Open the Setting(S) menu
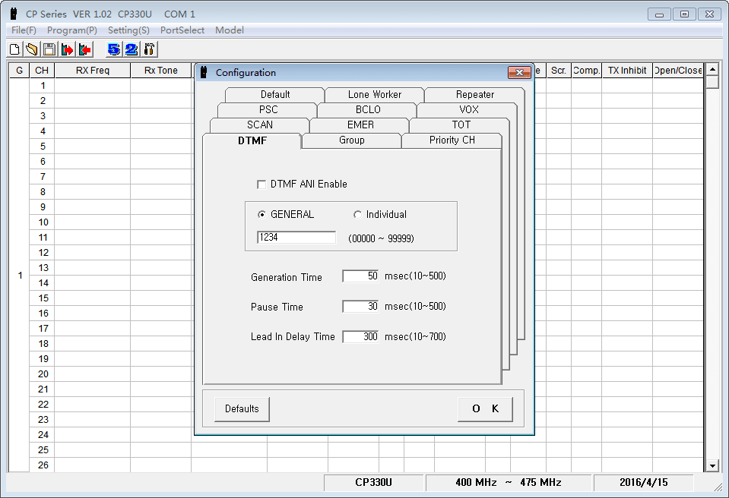The image size is (729, 498). coord(128,30)
